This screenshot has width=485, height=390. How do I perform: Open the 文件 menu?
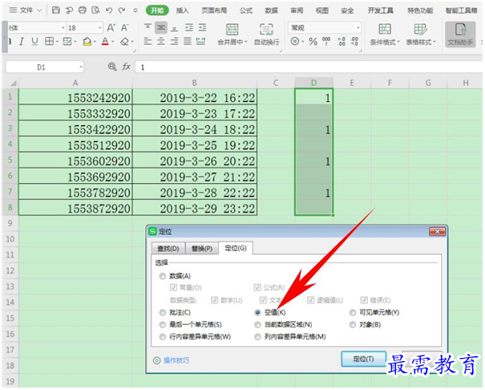pyautogui.click(x=26, y=10)
